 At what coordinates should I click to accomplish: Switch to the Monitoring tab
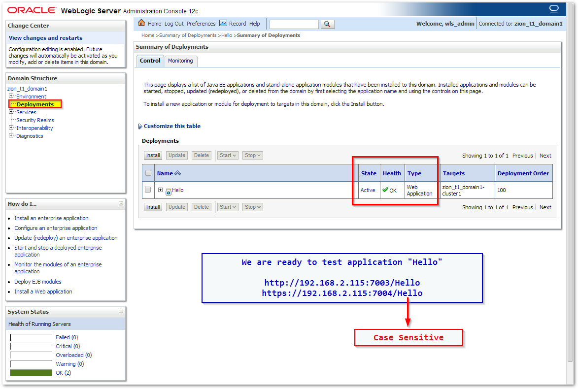(180, 61)
